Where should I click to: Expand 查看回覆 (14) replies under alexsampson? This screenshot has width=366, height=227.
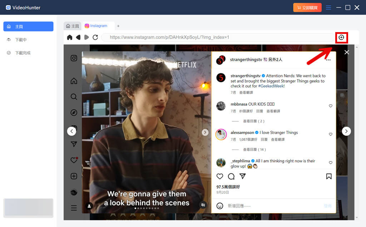pos(254,150)
